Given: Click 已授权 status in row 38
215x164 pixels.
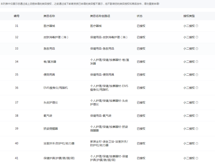Looking at the screenshot, I should pyautogui.click(x=141, y=116).
